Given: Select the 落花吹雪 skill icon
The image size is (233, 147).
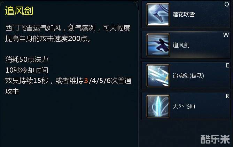Looking at the screenshot, I should 158,14.
